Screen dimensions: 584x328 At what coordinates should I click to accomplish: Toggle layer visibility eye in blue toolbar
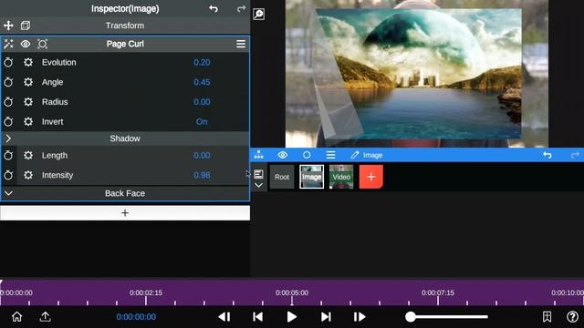283,155
